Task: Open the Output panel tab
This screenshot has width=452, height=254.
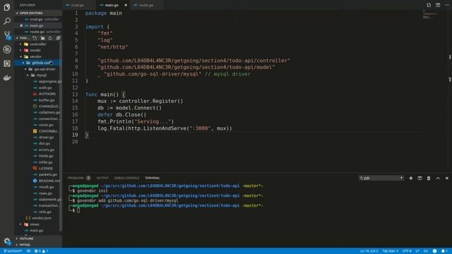Action: click(x=102, y=179)
